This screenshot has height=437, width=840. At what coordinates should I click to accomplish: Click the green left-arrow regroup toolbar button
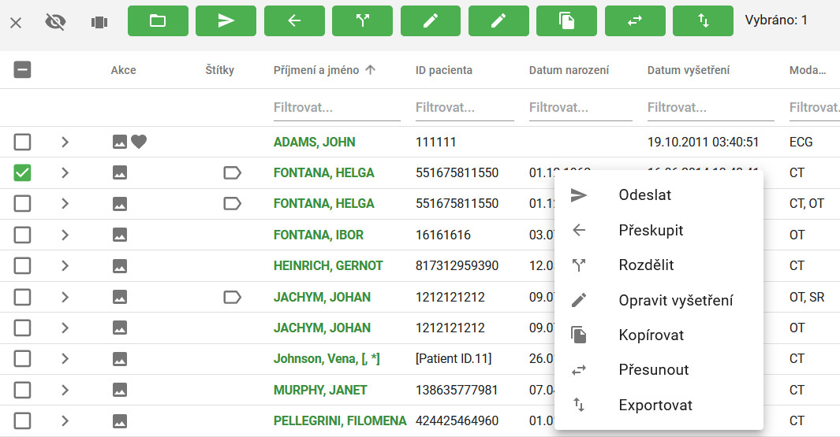(294, 20)
